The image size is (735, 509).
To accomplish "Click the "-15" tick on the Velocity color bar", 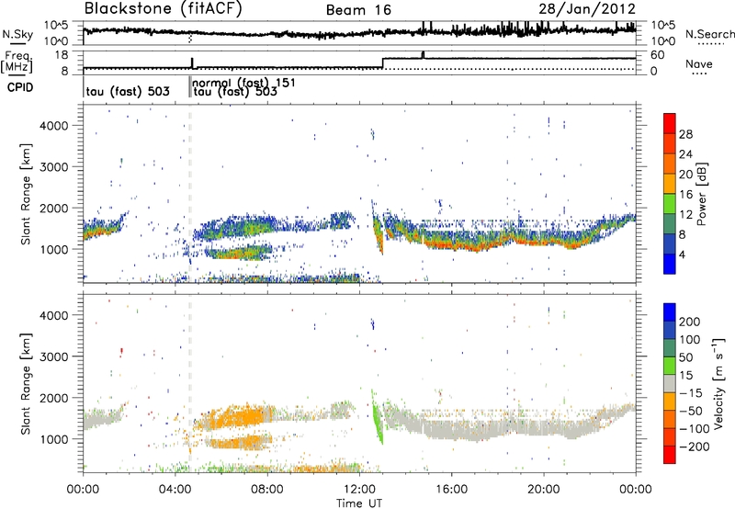I will point(691,393).
